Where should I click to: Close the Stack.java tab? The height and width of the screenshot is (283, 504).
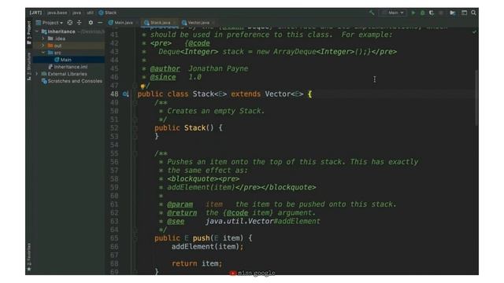175,23
